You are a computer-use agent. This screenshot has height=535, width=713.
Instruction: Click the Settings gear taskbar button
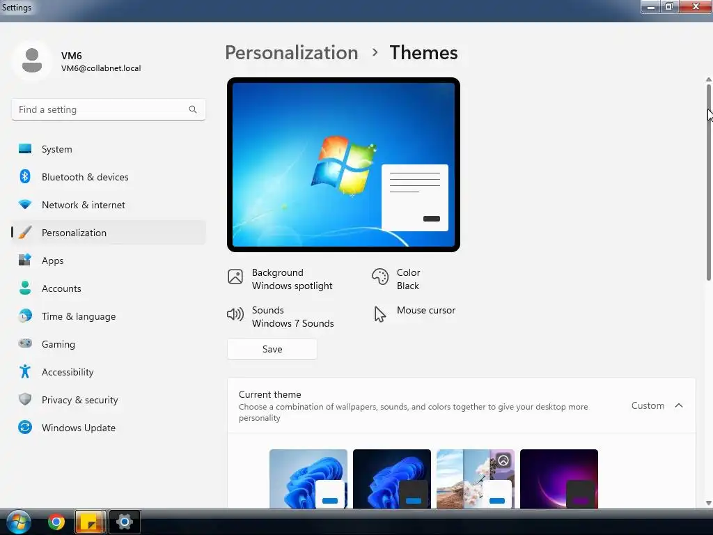click(124, 522)
